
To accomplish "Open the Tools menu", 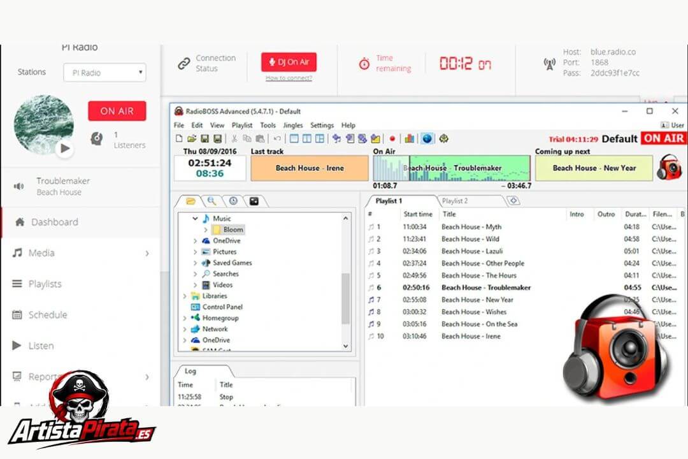I will [268, 125].
